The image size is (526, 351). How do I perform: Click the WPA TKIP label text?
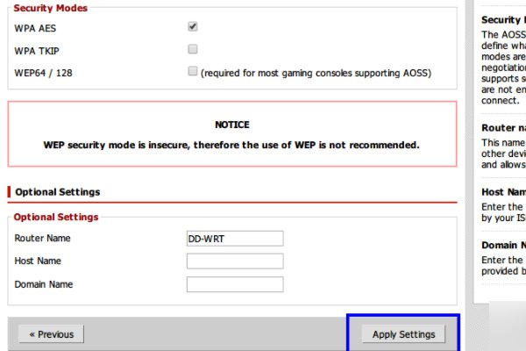coord(37,50)
